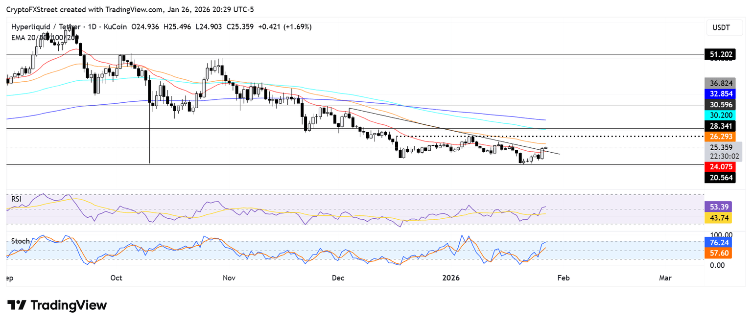Image resolution: width=752 pixels, height=324 pixels.
Task: Select the Stoch indicator label
Action: click(21, 241)
